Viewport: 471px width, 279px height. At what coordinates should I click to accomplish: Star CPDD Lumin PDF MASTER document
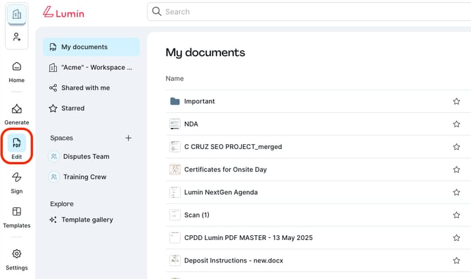tap(457, 237)
